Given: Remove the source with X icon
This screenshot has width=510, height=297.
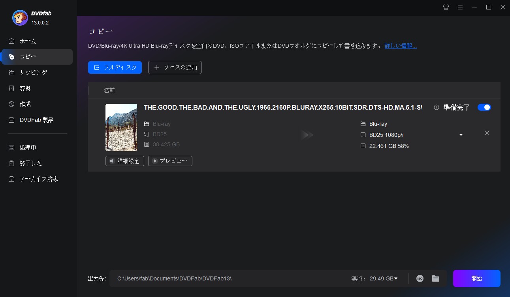Looking at the screenshot, I should [x=487, y=133].
